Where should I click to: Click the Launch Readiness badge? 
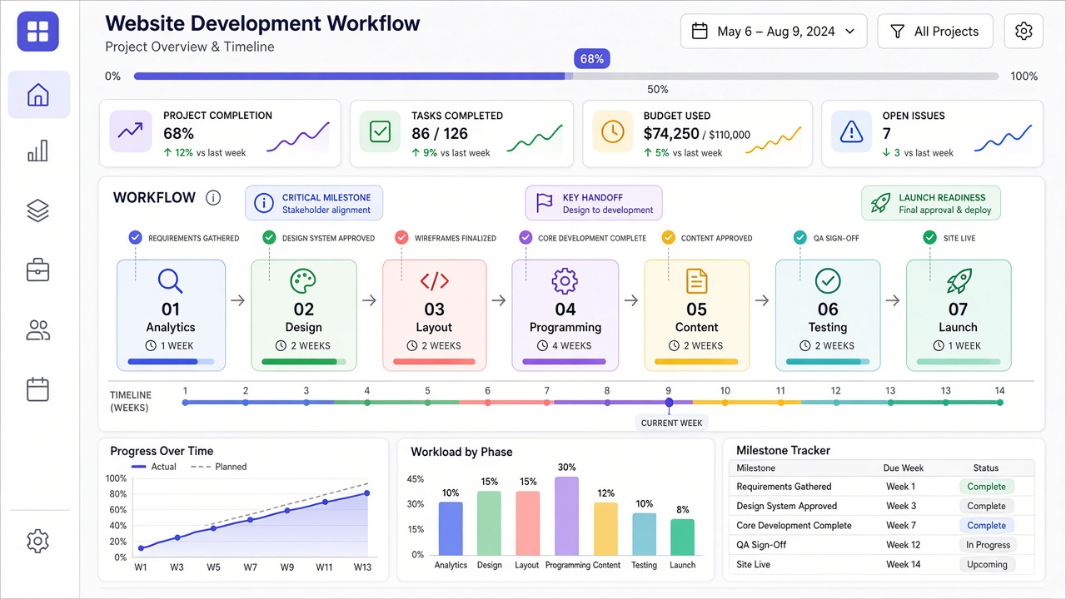tap(931, 203)
